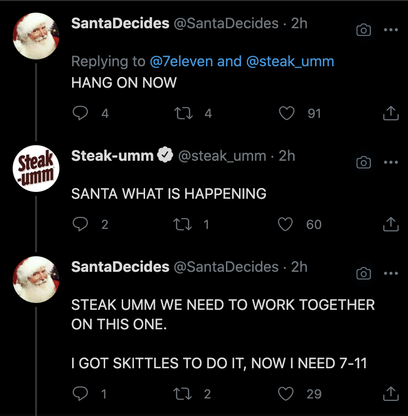Reply to the HANG ON NOW tweet
The height and width of the screenshot is (416, 408).
click(79, 113)
